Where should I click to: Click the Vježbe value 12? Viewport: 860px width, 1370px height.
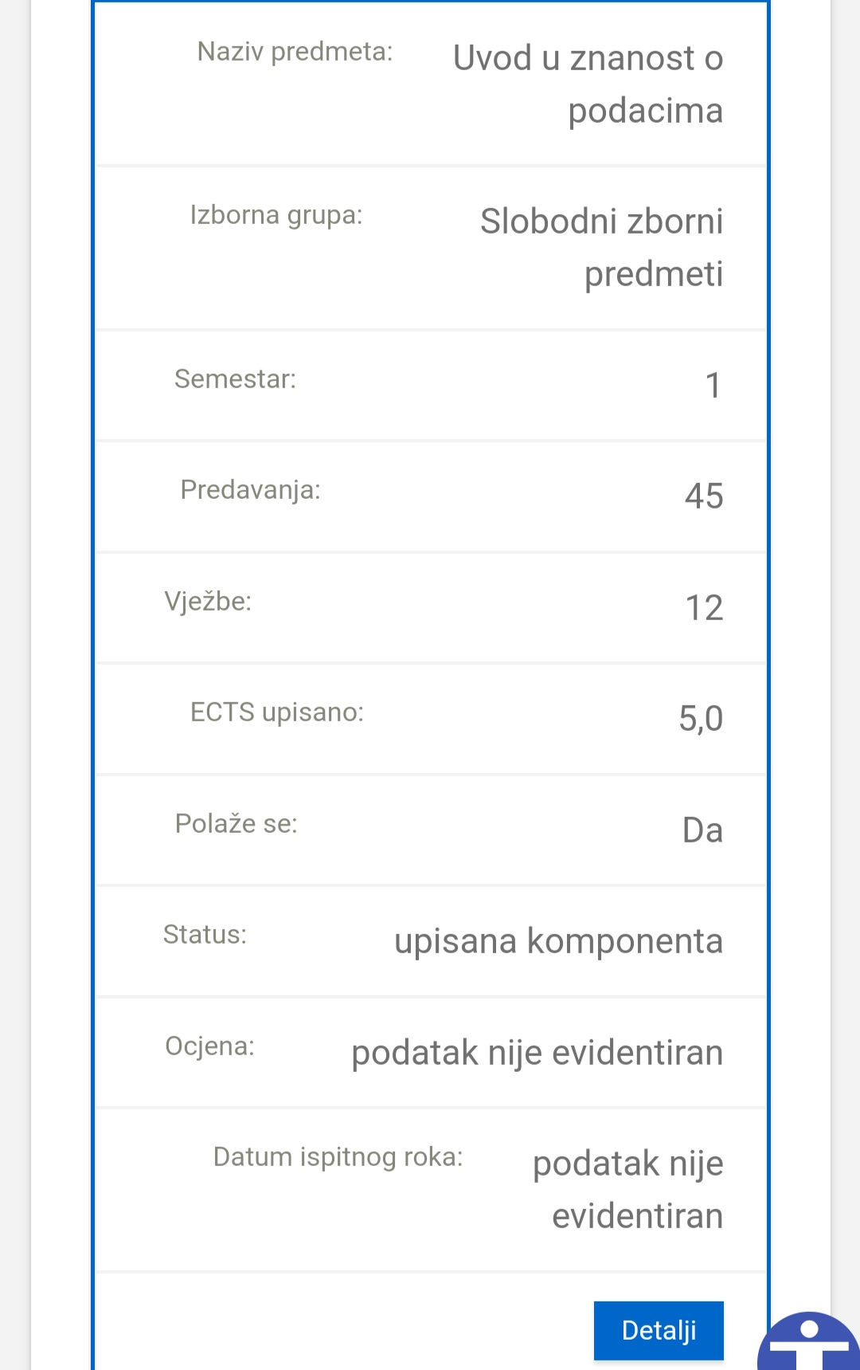coord(704,608)
